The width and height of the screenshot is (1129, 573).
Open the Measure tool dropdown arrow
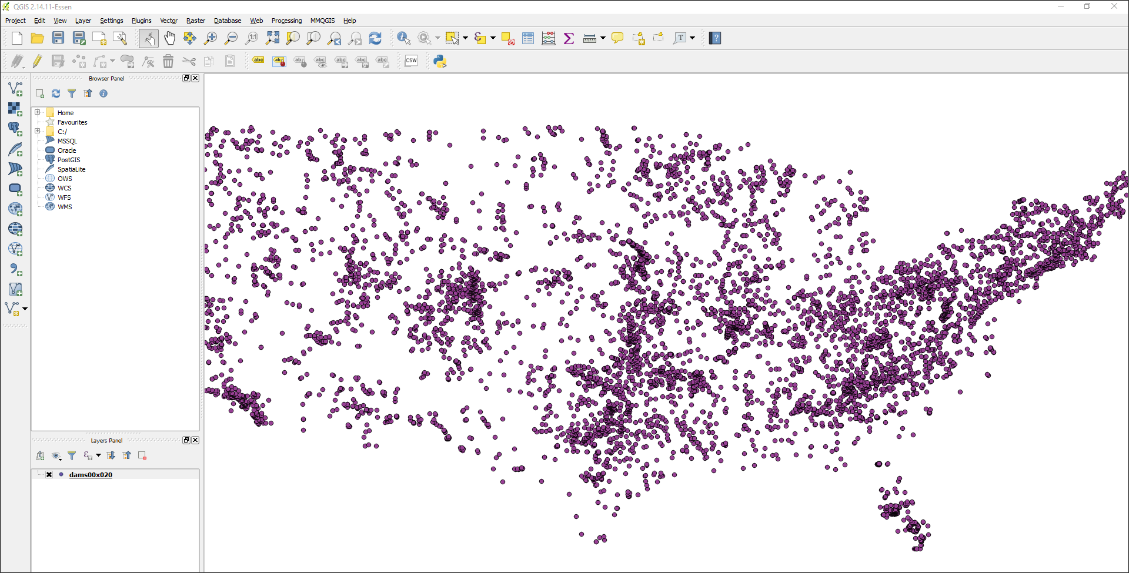[x=603, y=39]
